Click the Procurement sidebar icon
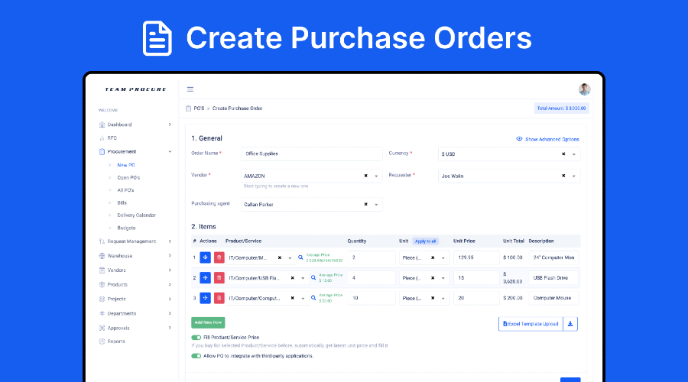Viewport: 688px width, 382px height. tap(102, 152)
